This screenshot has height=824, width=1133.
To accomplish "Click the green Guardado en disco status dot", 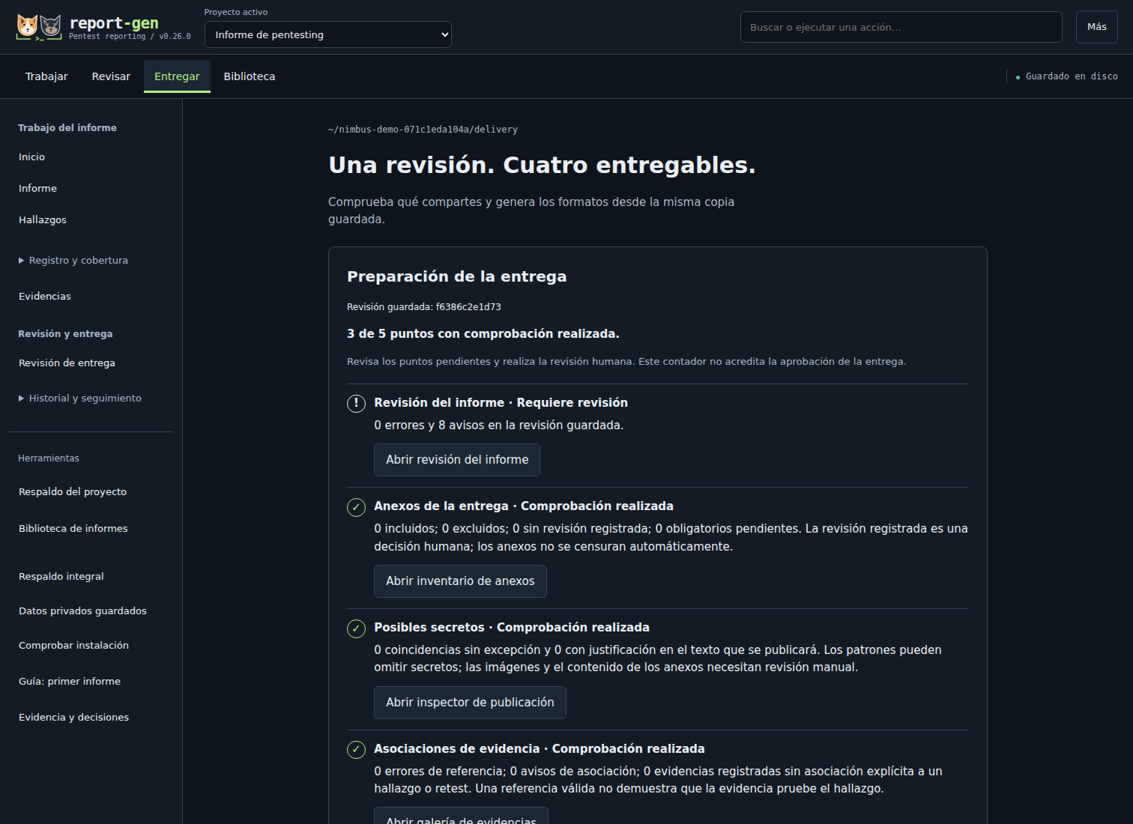I will [x=1018, y=77].
